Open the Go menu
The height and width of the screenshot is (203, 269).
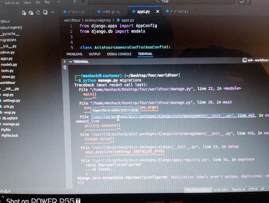point(38,2)
